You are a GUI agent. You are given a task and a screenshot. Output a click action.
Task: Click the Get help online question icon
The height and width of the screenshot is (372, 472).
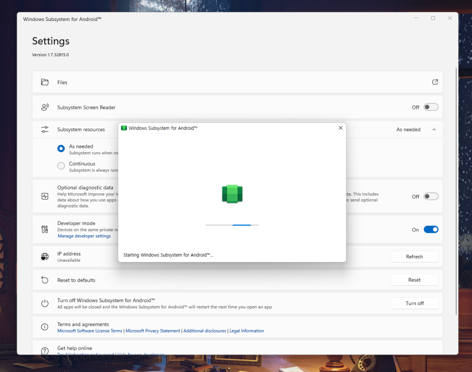44,351
